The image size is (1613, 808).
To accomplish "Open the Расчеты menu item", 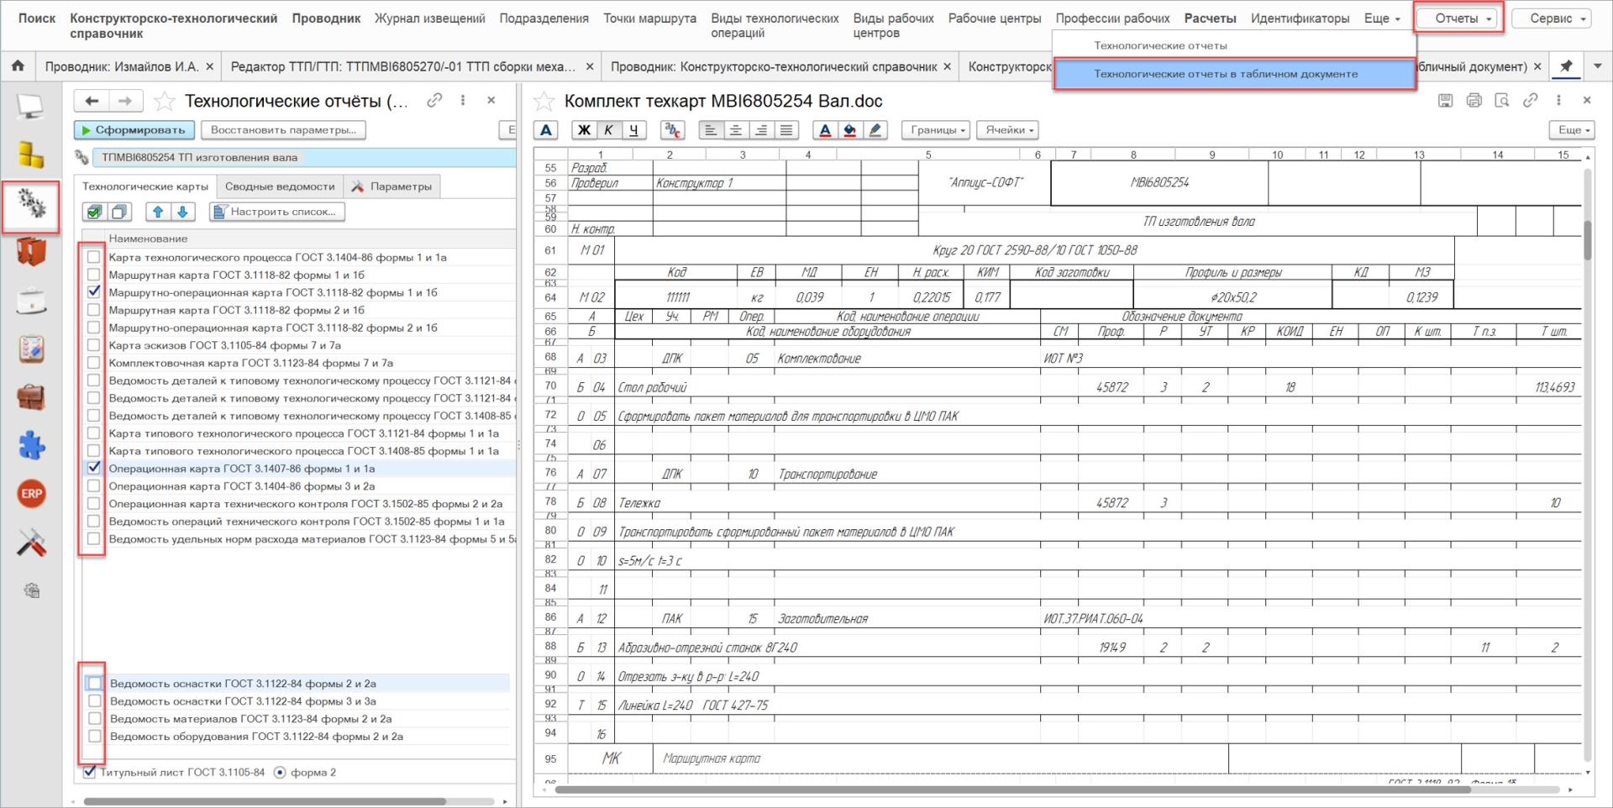I will [x=1210, y=18].
